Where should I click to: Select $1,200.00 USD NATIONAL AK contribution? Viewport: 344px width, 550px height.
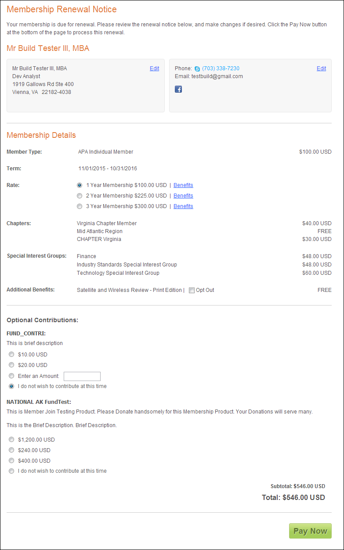(11, 440)
